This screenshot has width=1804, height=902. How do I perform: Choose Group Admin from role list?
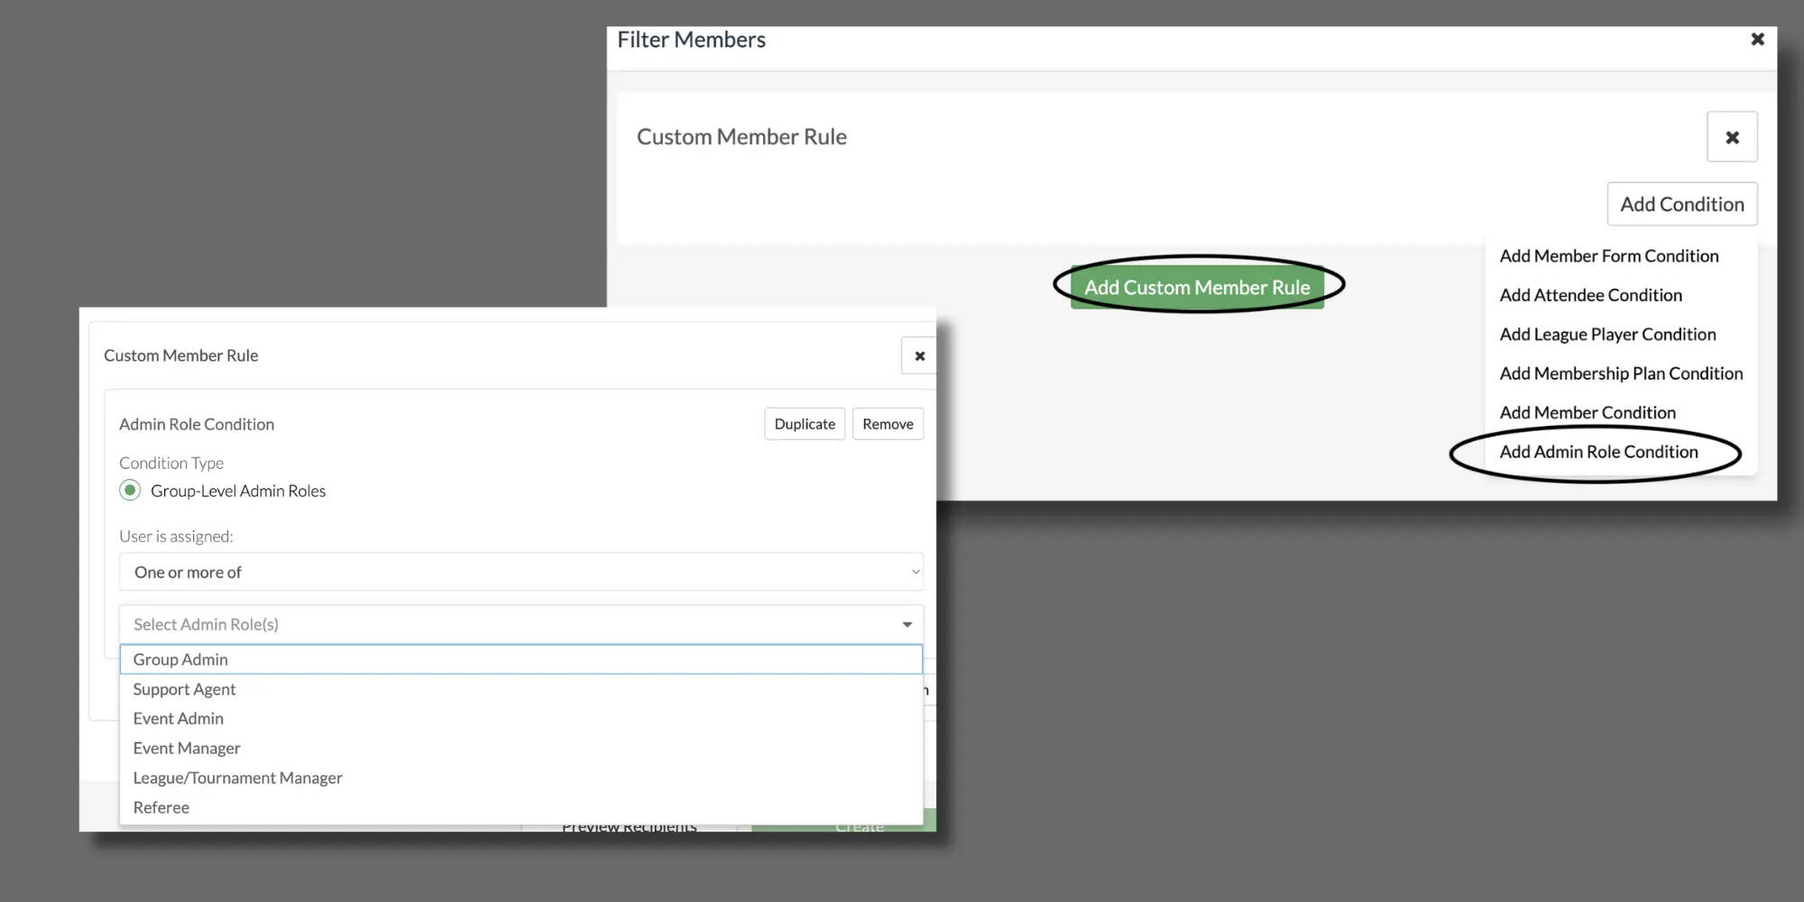[180, 659]
